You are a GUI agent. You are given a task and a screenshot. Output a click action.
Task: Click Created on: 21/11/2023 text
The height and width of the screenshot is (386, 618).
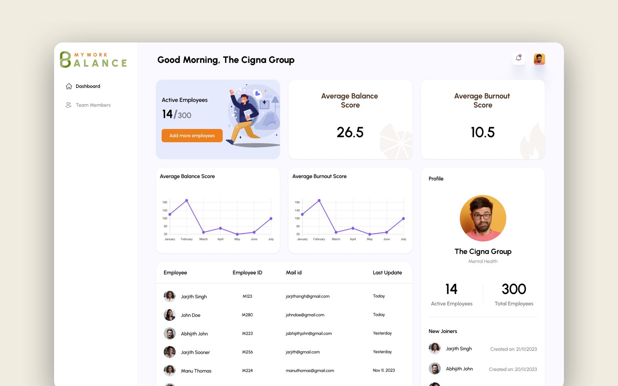coord(513,349)
